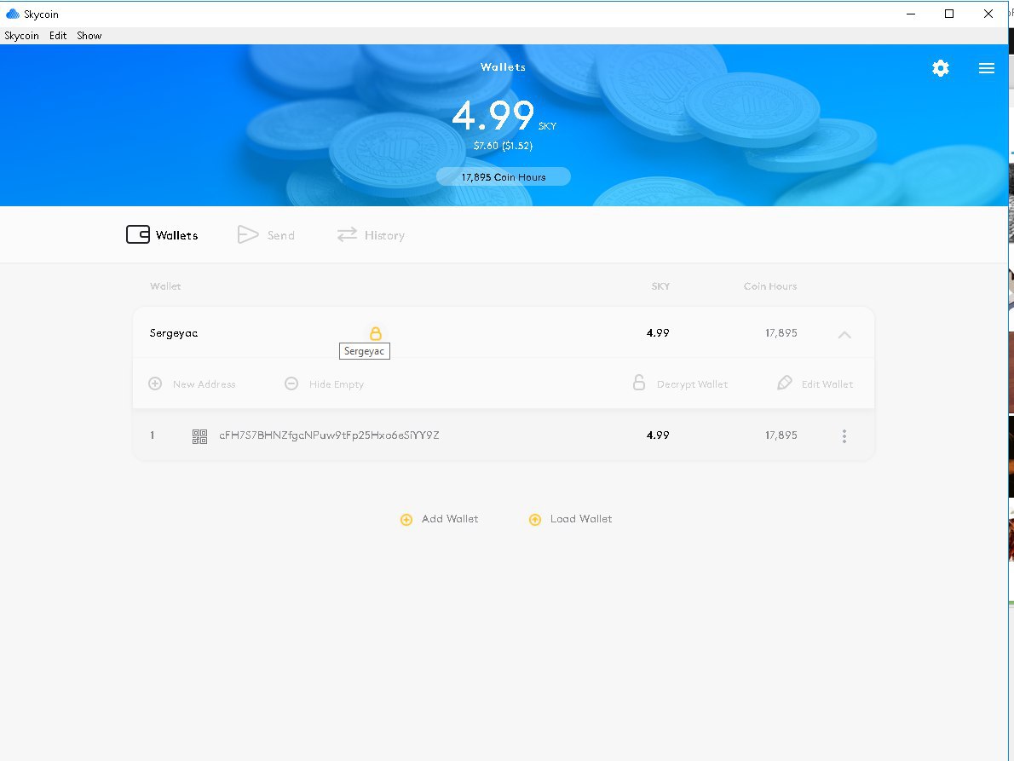Image resolution: width=1014 pixels, height=761 pixels.
Task: Open the Skycoin menu
Action: tap(21, 36)
